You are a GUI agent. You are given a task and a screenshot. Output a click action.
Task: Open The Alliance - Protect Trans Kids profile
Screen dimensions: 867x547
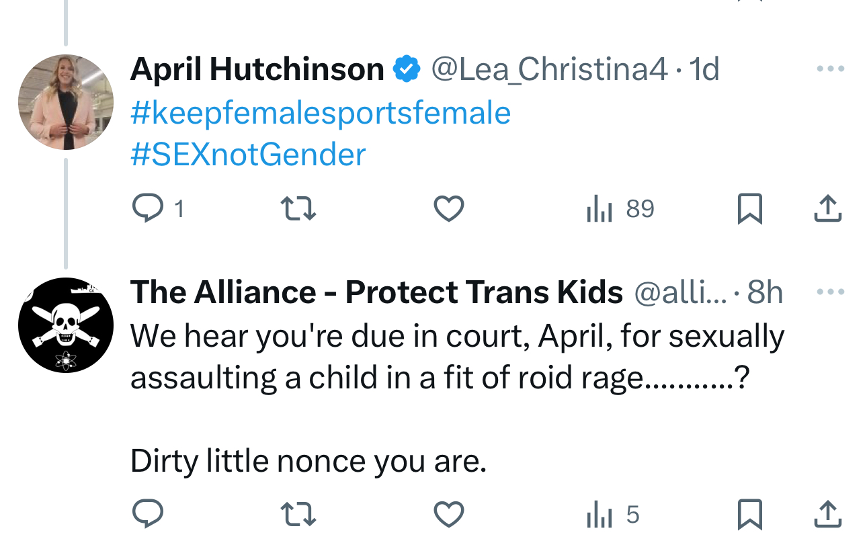point(376,292)
